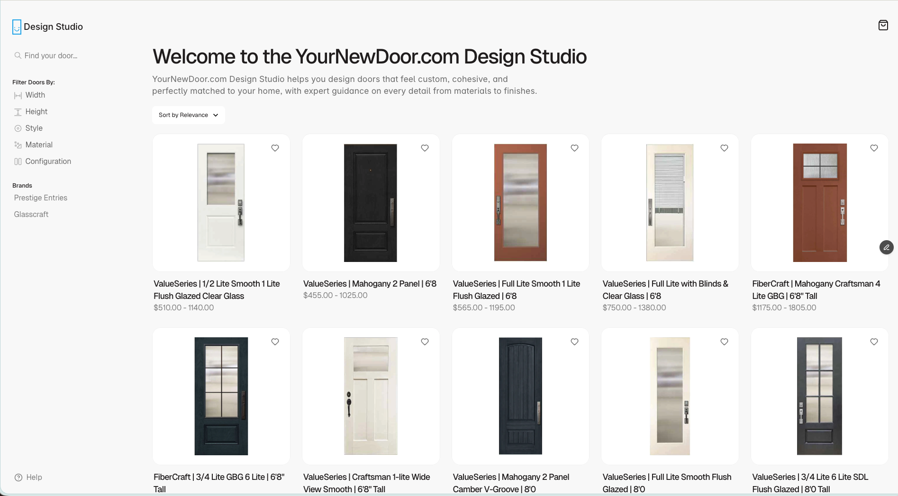Viewport: 898px width, 496px height.
Task: Select the Glasscraft brand
Action: 31,214
